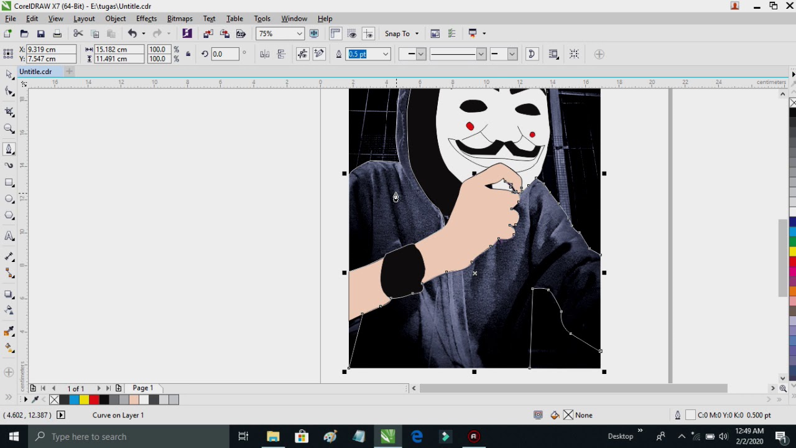Open the Bitmaps menu
The width and height of the screenshot is (796, 448).
click(x=180, y=19)
